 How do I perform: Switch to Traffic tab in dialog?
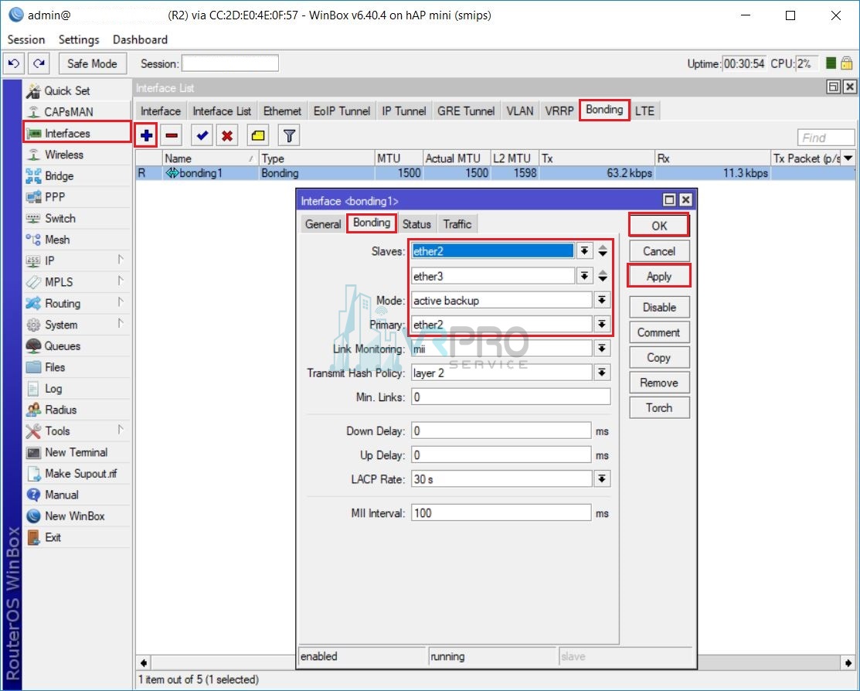tap(457, 224)
